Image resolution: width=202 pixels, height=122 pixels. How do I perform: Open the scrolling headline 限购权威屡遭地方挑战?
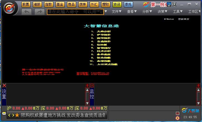tap(43, 115)
